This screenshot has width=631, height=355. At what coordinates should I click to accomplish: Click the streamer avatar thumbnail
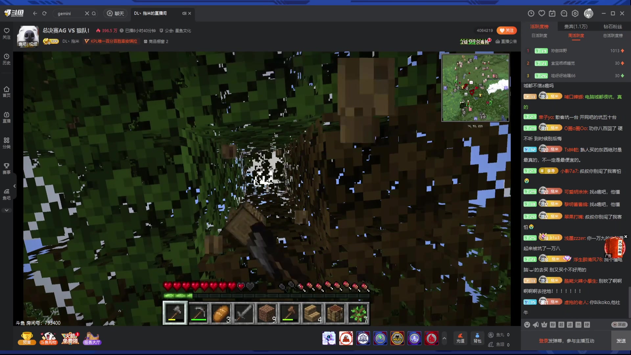(28, 36)
